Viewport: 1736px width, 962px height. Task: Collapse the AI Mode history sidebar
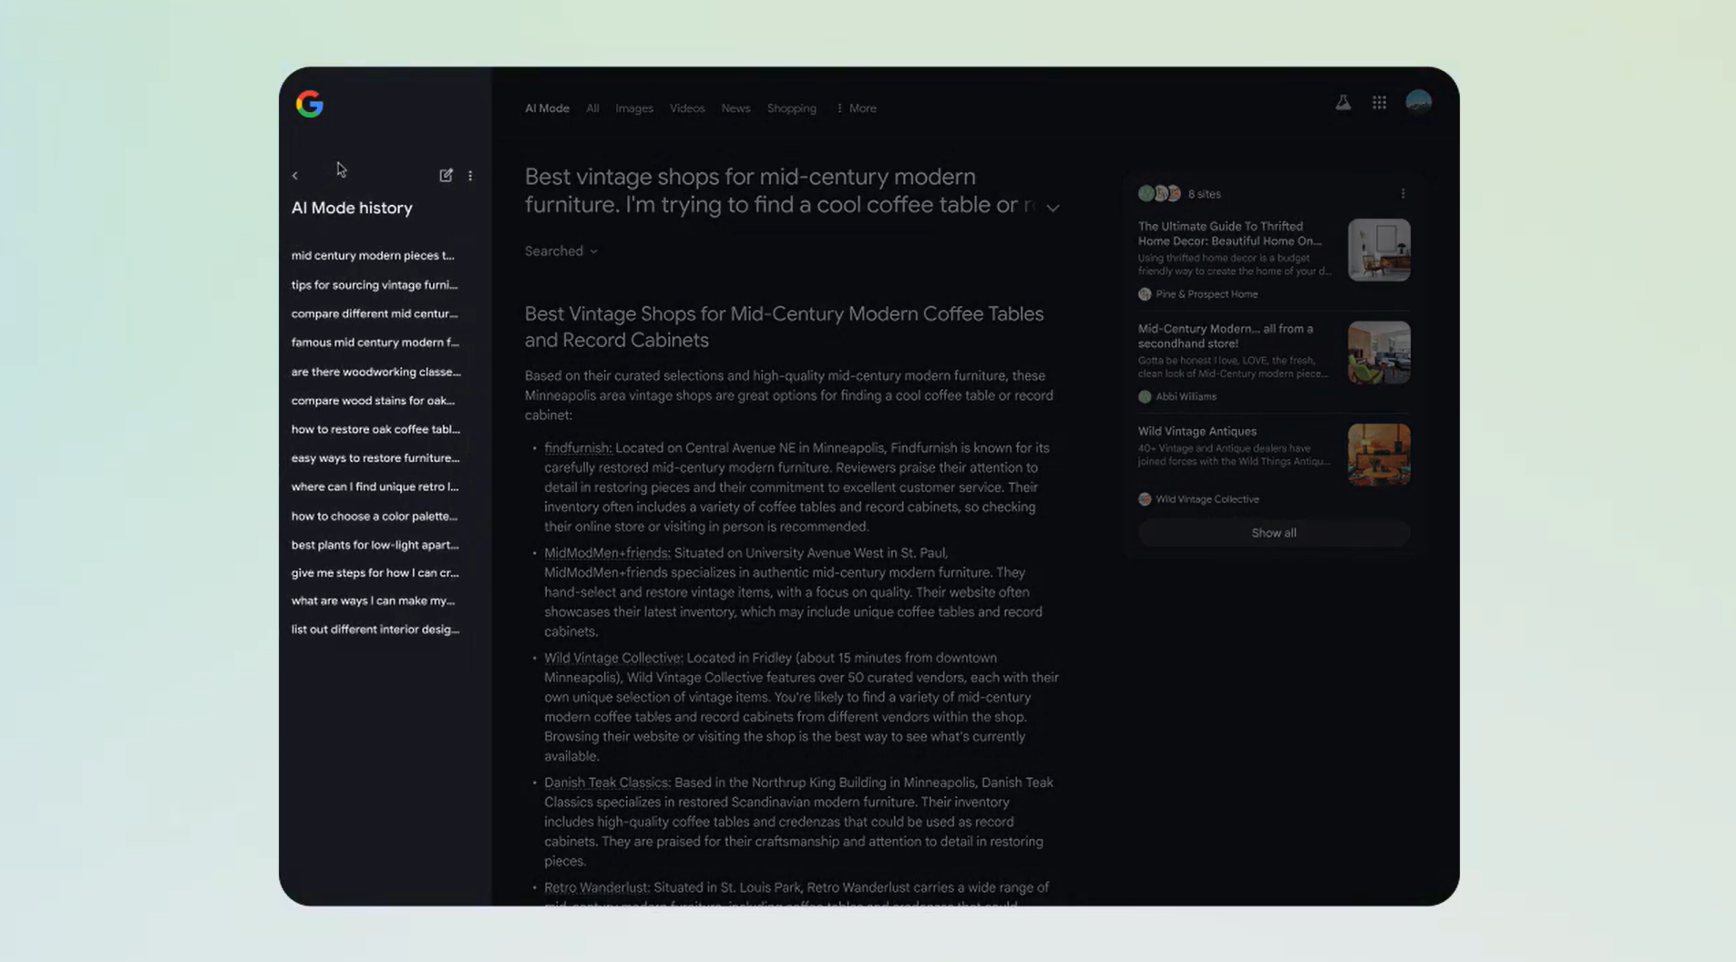click(x=295, y=176)
